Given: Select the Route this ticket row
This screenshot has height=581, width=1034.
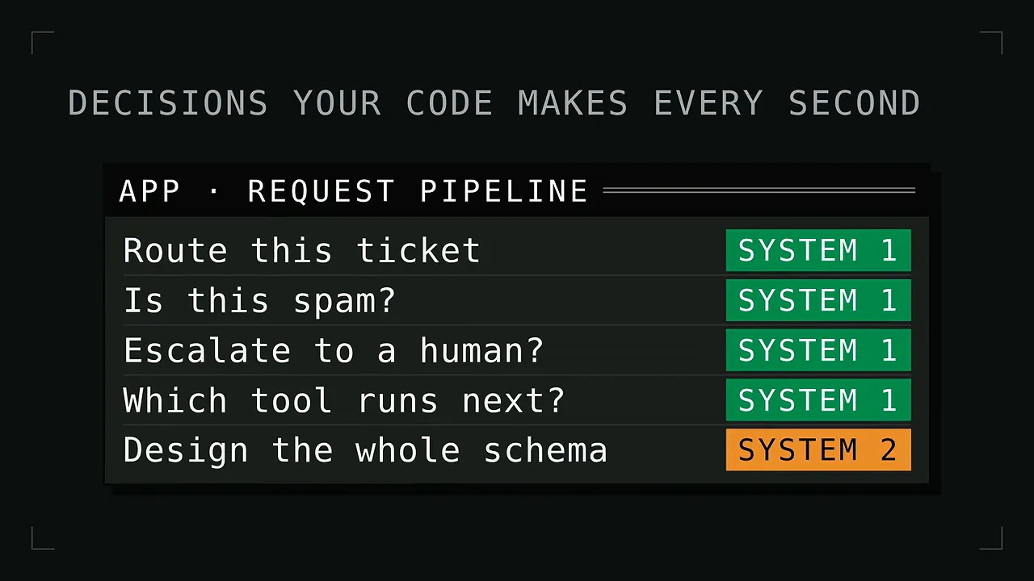Looking at the screenshot, I should tap(517, 250).
